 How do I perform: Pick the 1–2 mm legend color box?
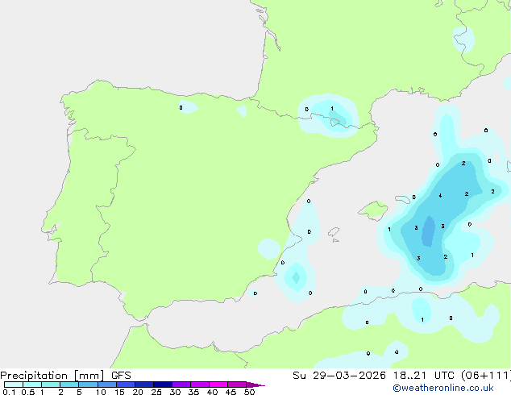pyautogui.click(x=51, y=385)
